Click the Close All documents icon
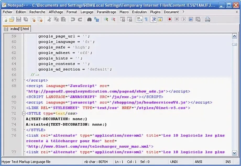 click(x=40, y=19)
